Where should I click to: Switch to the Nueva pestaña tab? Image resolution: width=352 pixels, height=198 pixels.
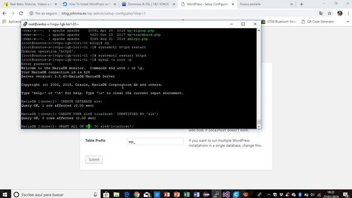(x=266, y=4)
